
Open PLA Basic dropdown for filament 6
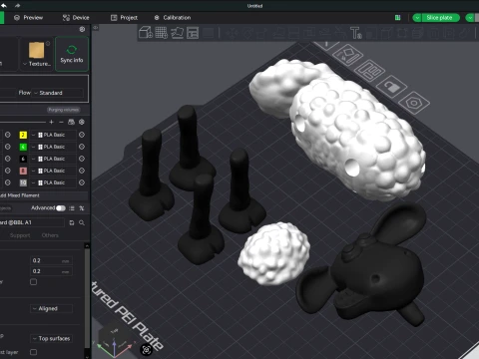point(53,159)
